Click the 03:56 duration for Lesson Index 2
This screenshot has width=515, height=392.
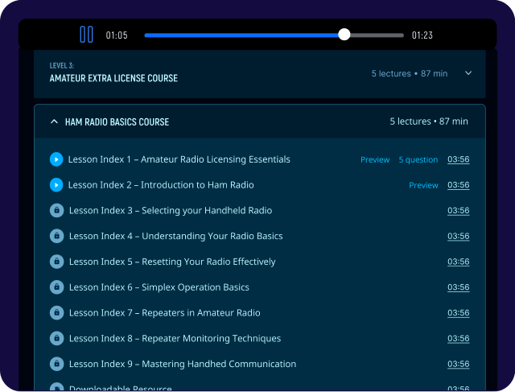tap(458, 185)
